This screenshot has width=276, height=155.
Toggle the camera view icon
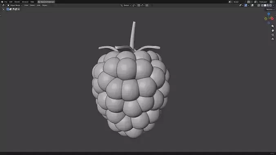273,35
